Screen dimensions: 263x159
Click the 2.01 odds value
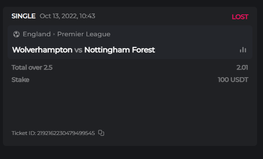242,67
